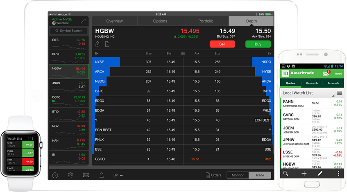
Task: Tap the watchlist target icon beside Watchlist label
Action: [x=54, y=23]
